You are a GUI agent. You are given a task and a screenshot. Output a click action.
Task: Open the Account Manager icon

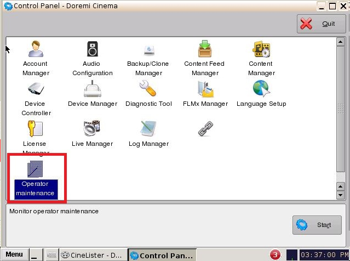pyautogui.click(x=36, y=49)
